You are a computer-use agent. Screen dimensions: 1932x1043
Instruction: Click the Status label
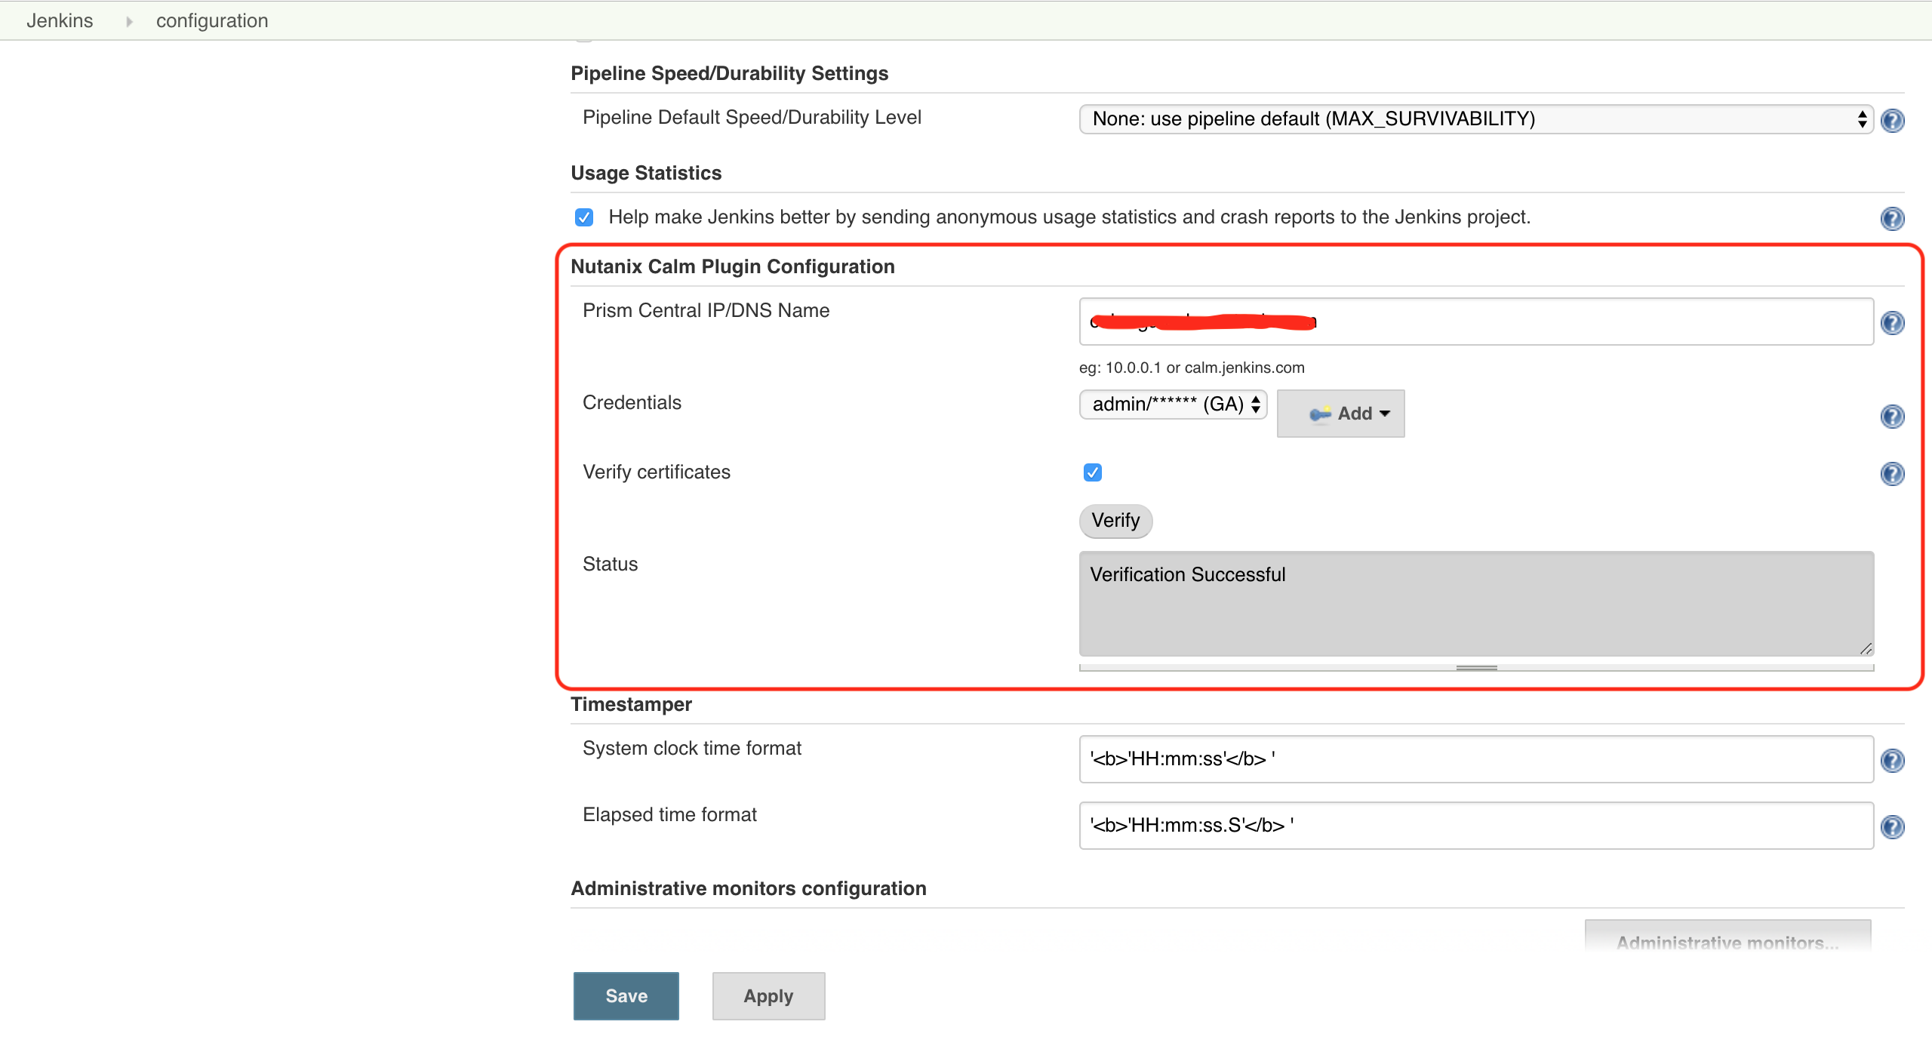[610, 564]
